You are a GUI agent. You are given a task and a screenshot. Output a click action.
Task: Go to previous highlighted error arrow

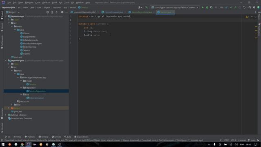(x=252, y=17)
